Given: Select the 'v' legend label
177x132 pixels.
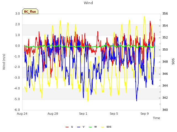Looking at the screenshot, I should 84,127.
